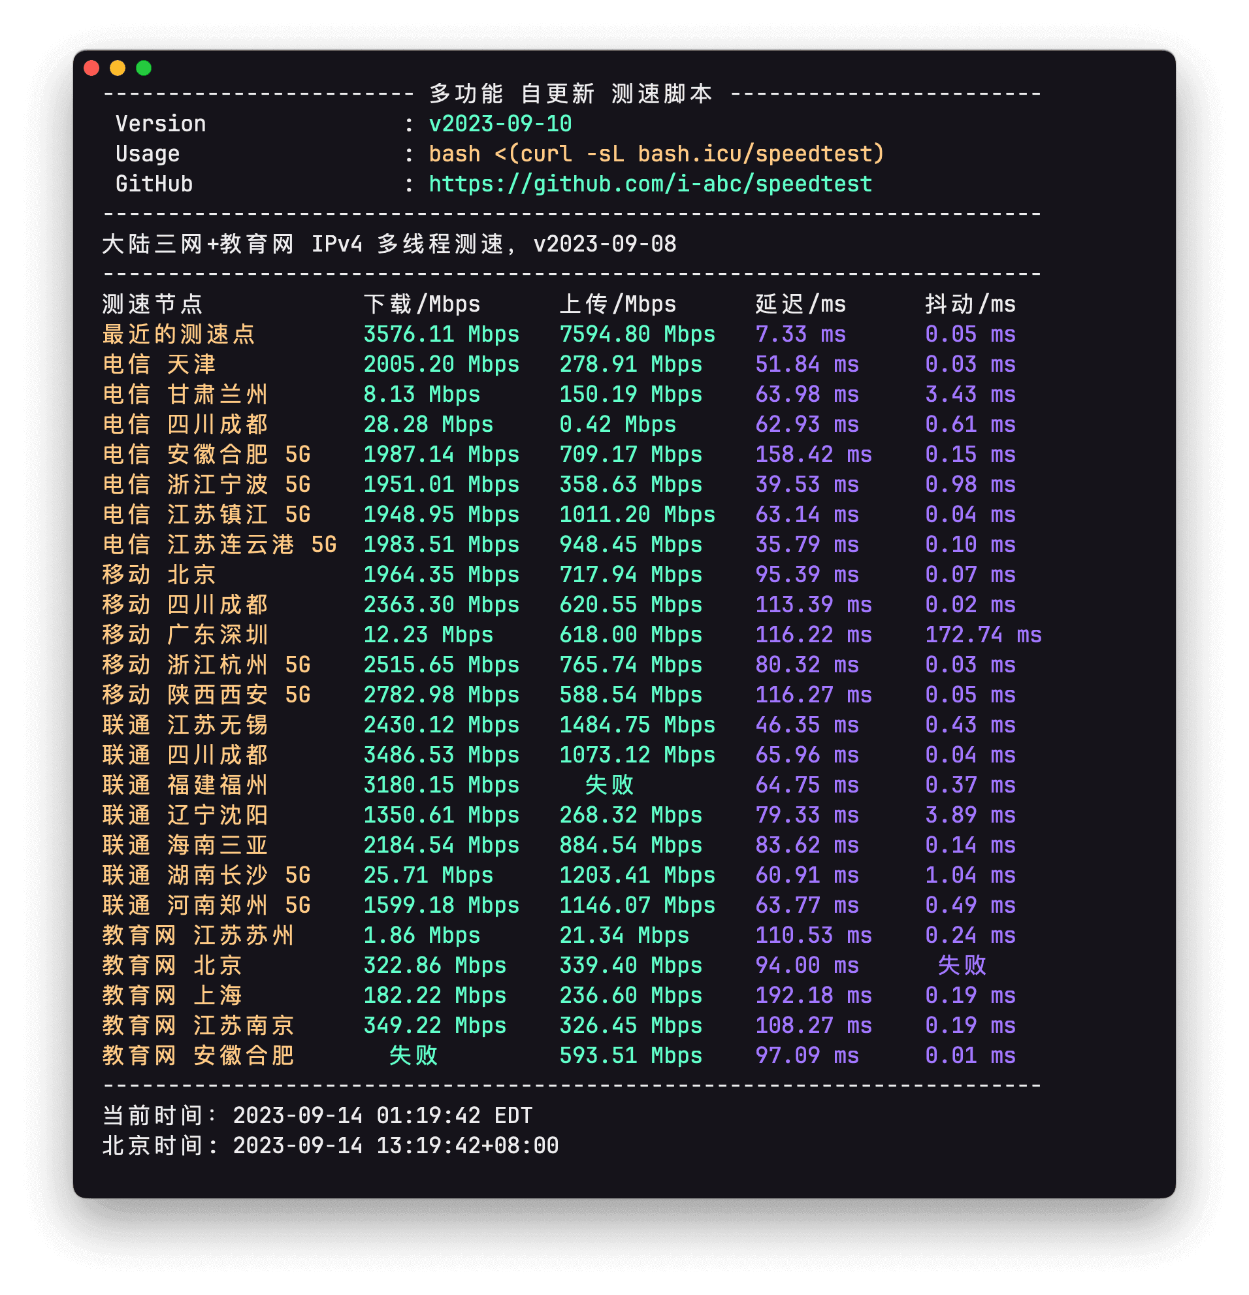
Task: Click the yellow minimize window button
Action: pyautogui.click(x=118, y=68)
